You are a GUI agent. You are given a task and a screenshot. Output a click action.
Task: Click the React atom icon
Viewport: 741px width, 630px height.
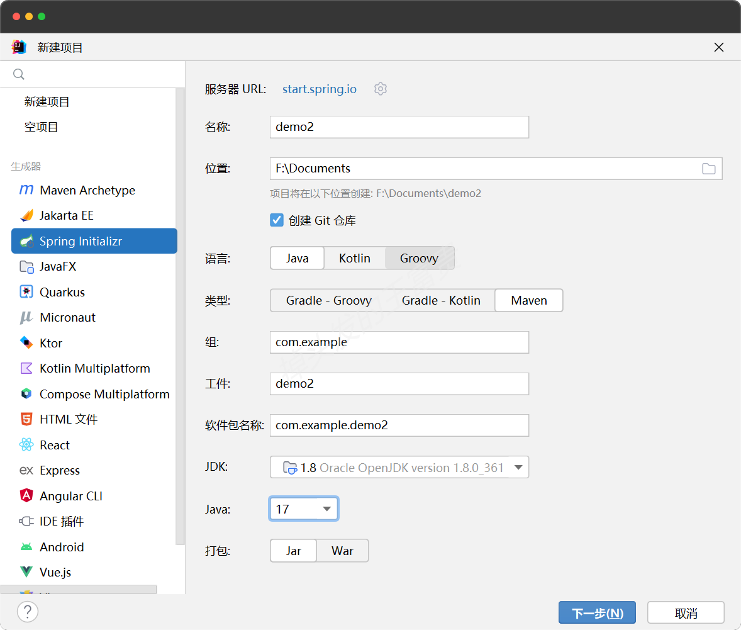pos(26,444)
